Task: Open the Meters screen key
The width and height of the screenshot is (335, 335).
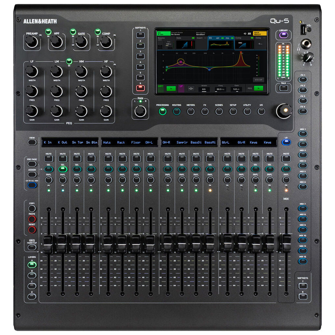Action: 191,111
